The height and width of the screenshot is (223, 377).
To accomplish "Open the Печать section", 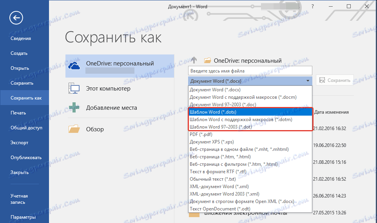I will (18, 113).
